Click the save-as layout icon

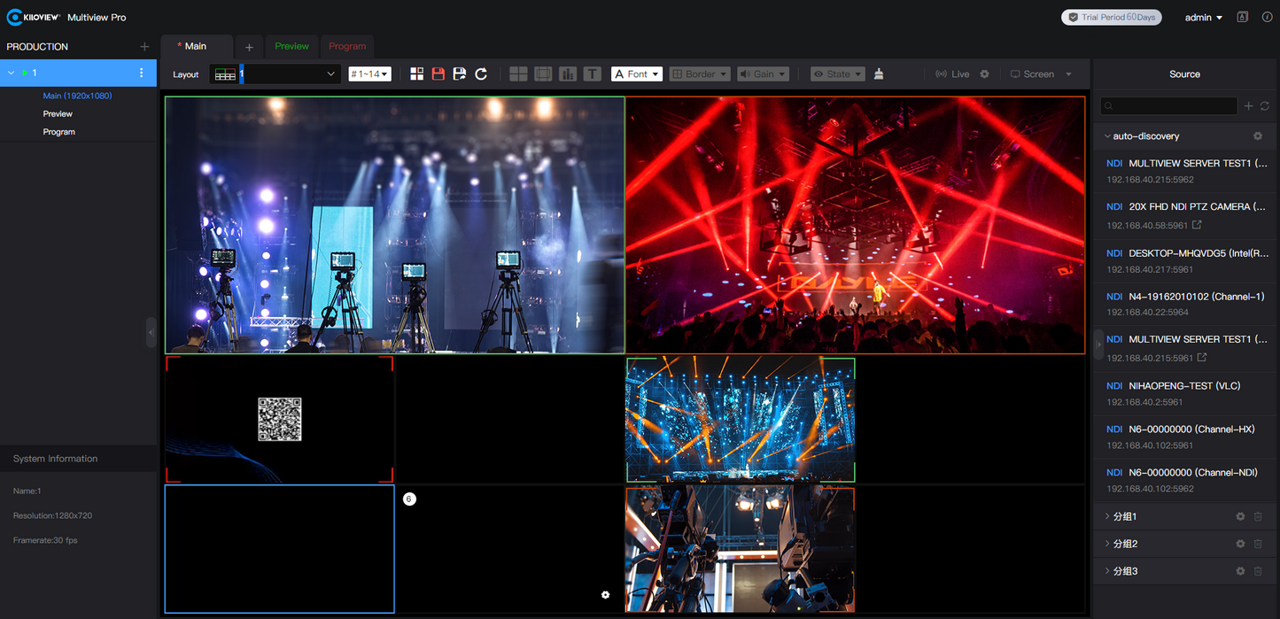click(459, 74)
